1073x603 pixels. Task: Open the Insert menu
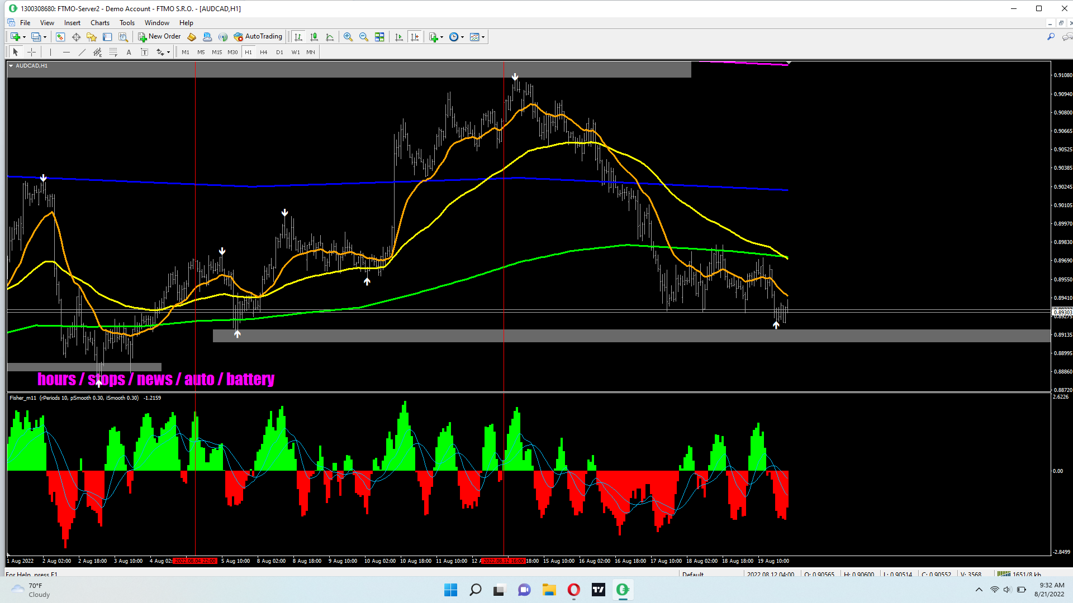point(72,23)
